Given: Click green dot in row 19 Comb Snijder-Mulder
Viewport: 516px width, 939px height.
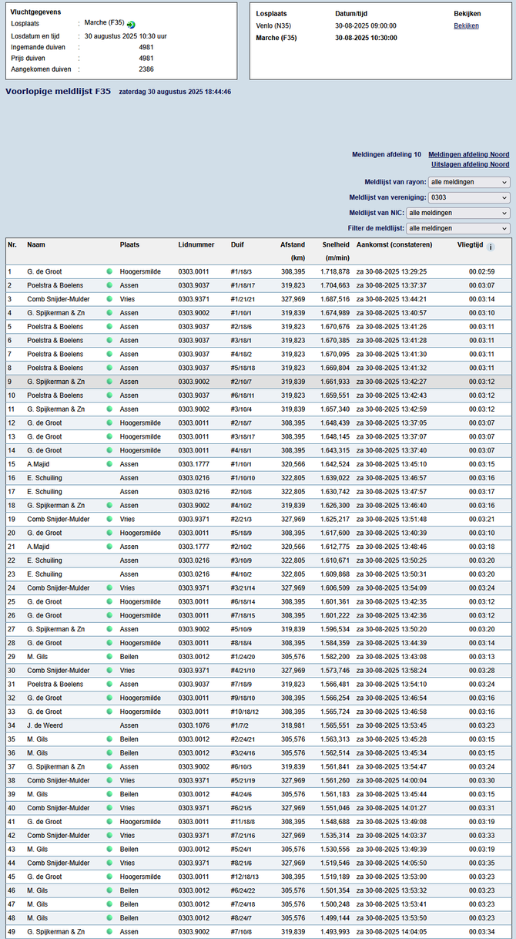Looking at the screenshot, I should point(109,519).
